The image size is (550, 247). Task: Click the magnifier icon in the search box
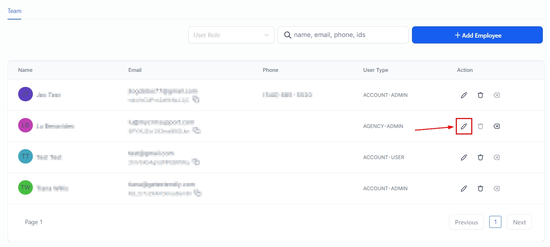tap(288, 35)
